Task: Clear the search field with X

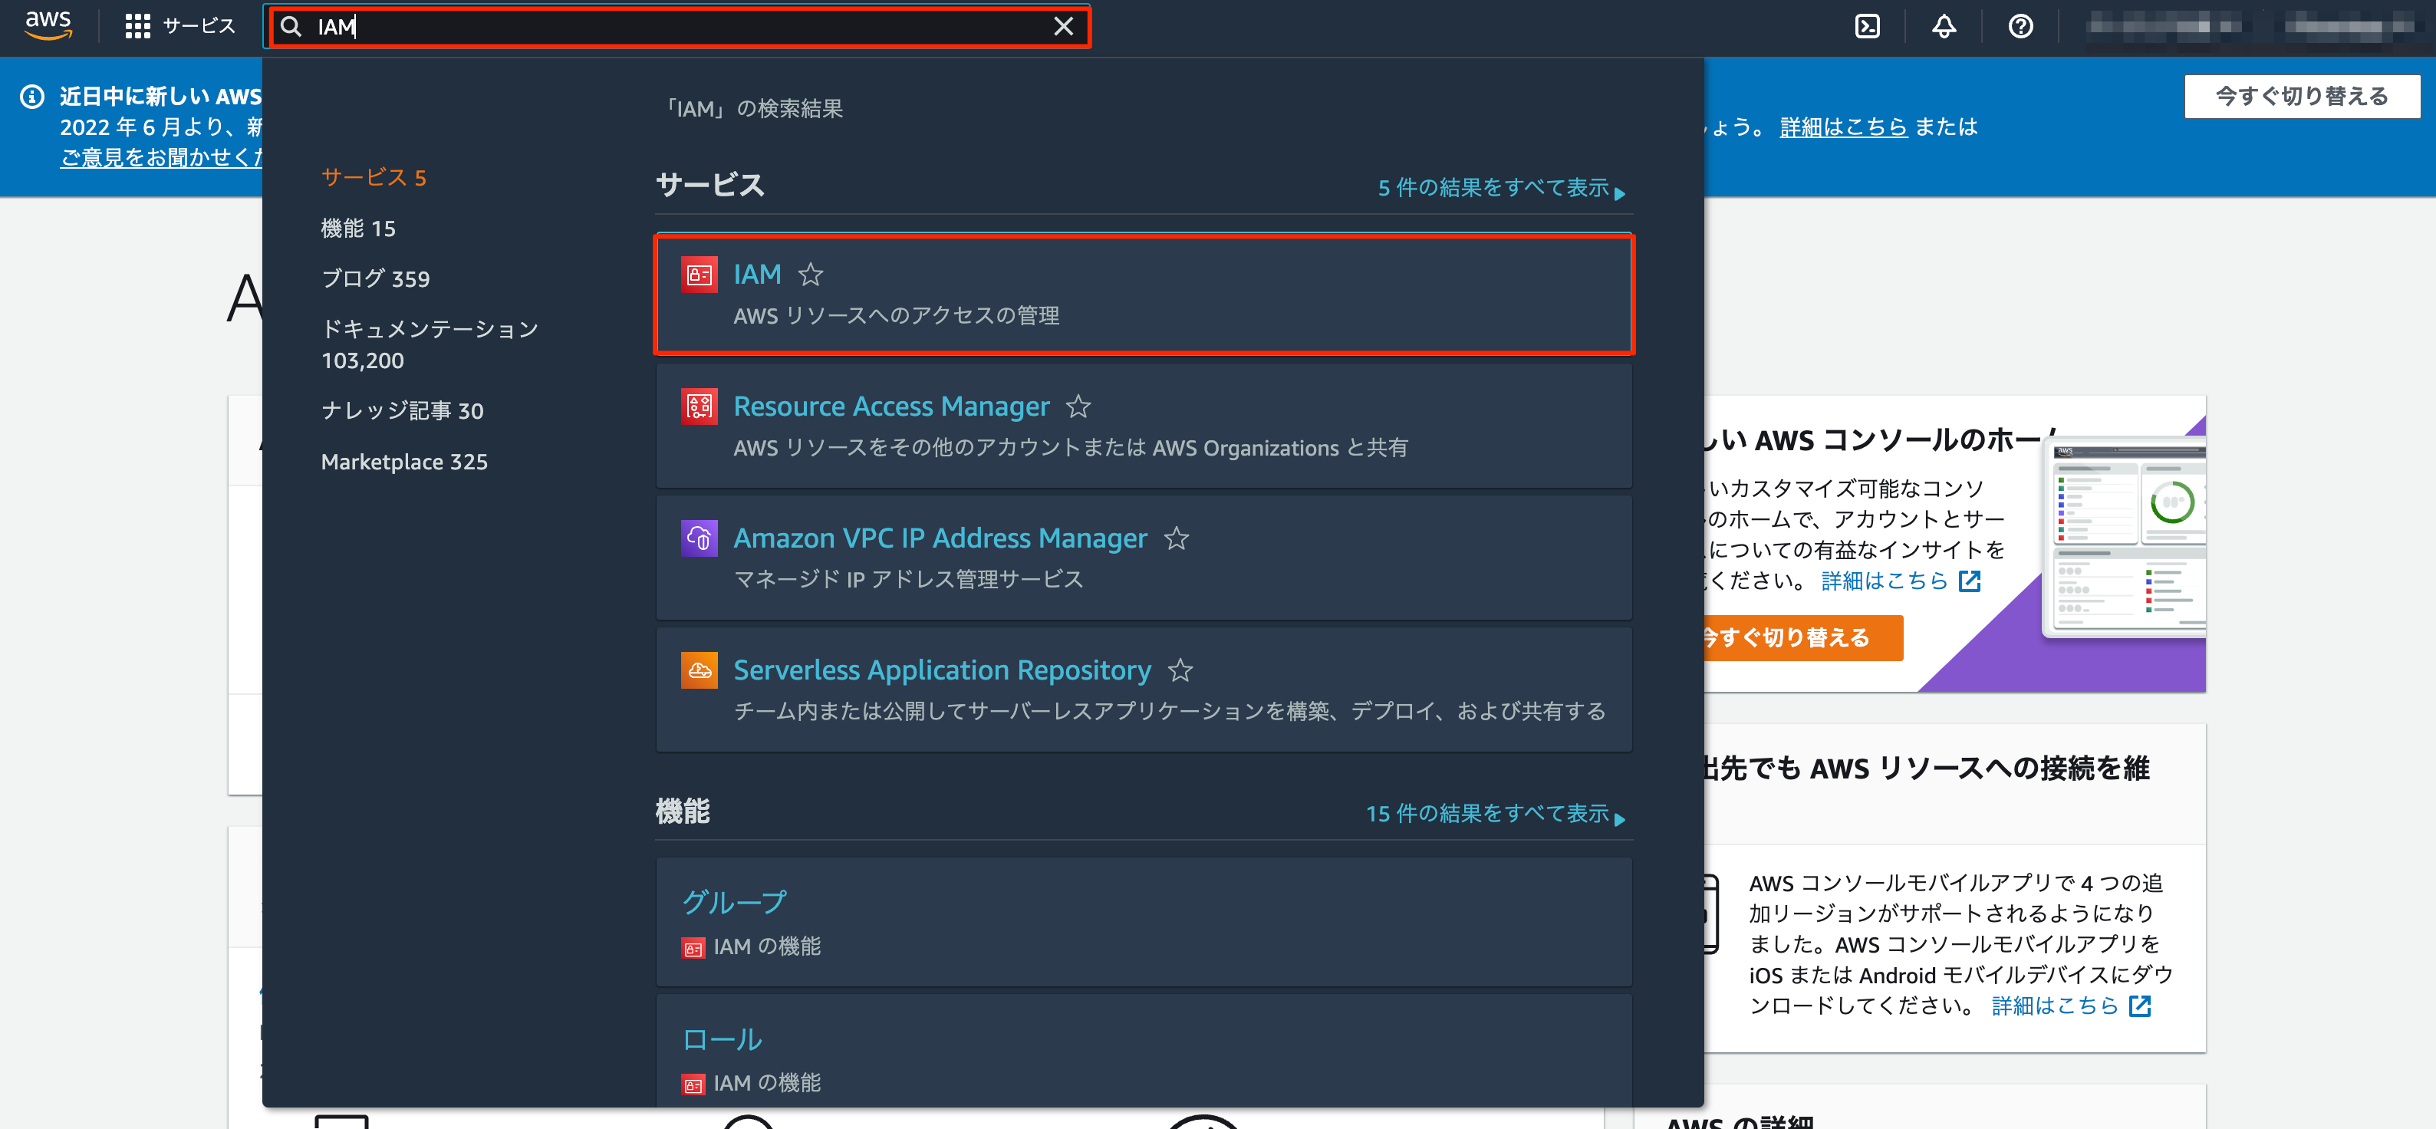Action: coord(1063,27)
